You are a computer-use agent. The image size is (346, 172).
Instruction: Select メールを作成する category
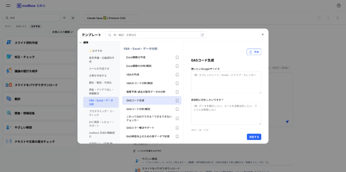(101, 68)
